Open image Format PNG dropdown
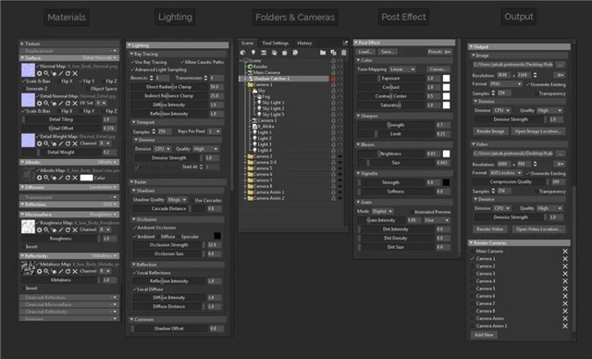 tap(506, 84)
